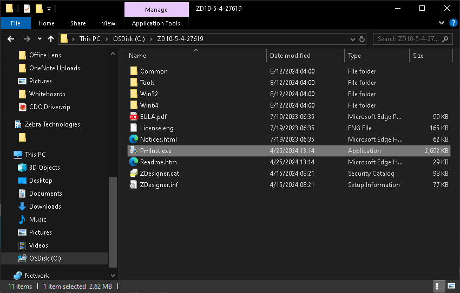Viewport: 460px width, 293px height.
Task: Select Downloads in the navigation pane
Action: (45, 207)
